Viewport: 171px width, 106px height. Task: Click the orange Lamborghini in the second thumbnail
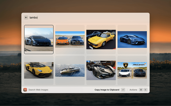(63, 41)
